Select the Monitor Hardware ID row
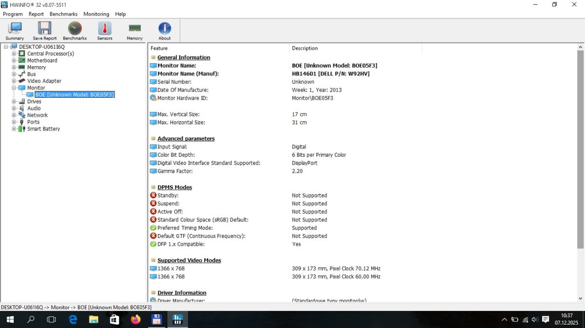Screen dimensions: 585x328 coord(362,98)
